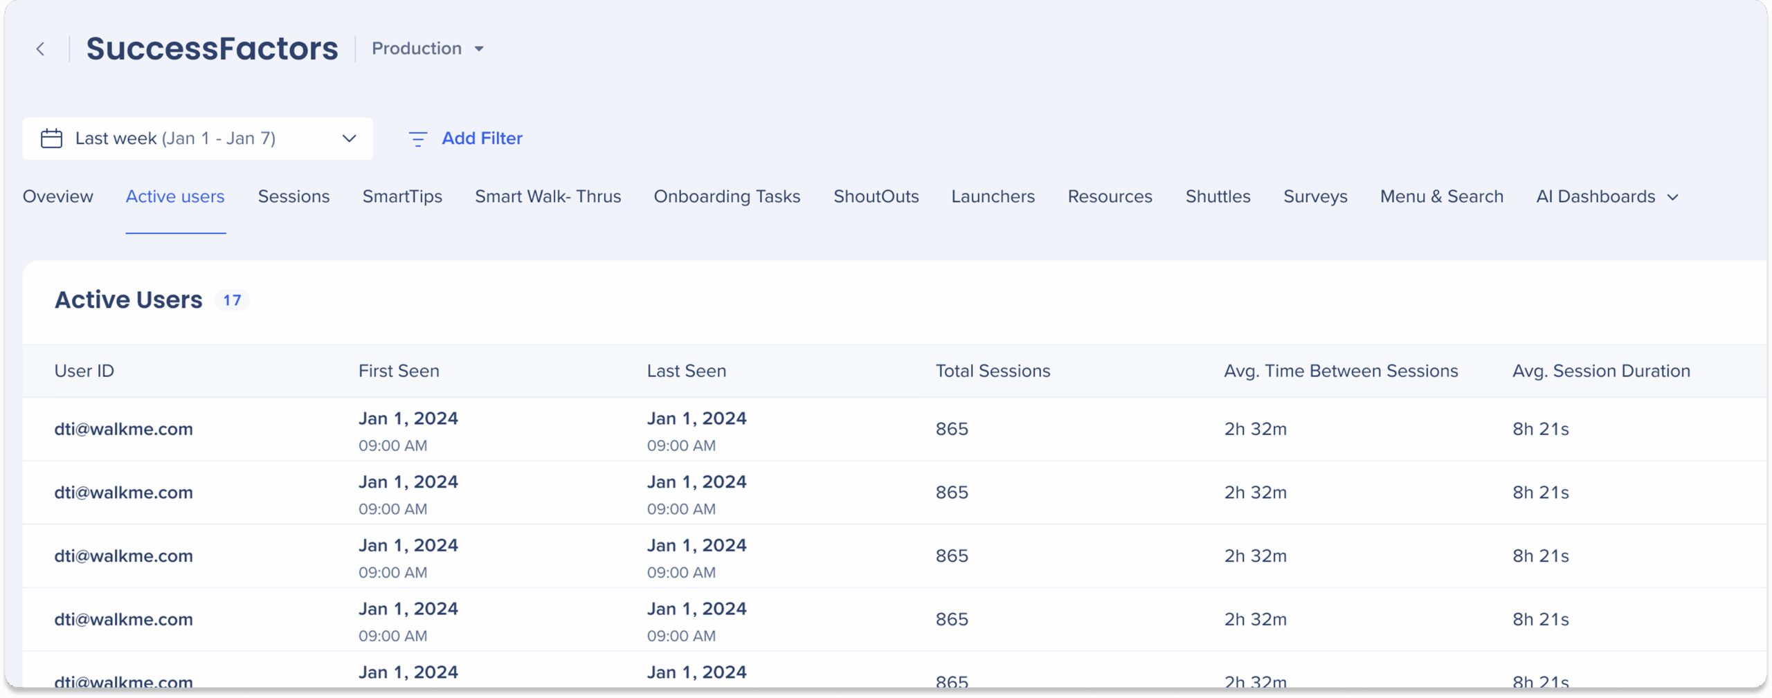Open the Resources tab
Viewport: 1772px width, 698px height.
(1110, 197)
